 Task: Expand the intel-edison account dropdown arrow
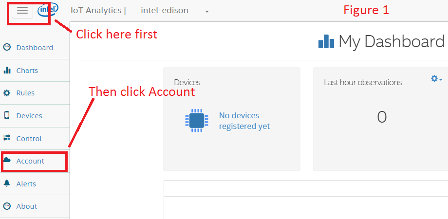tap(207, 12)
